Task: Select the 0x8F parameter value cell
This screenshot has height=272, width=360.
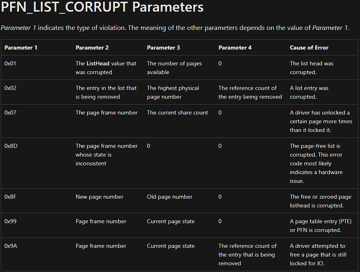Action: coord(10,197)
